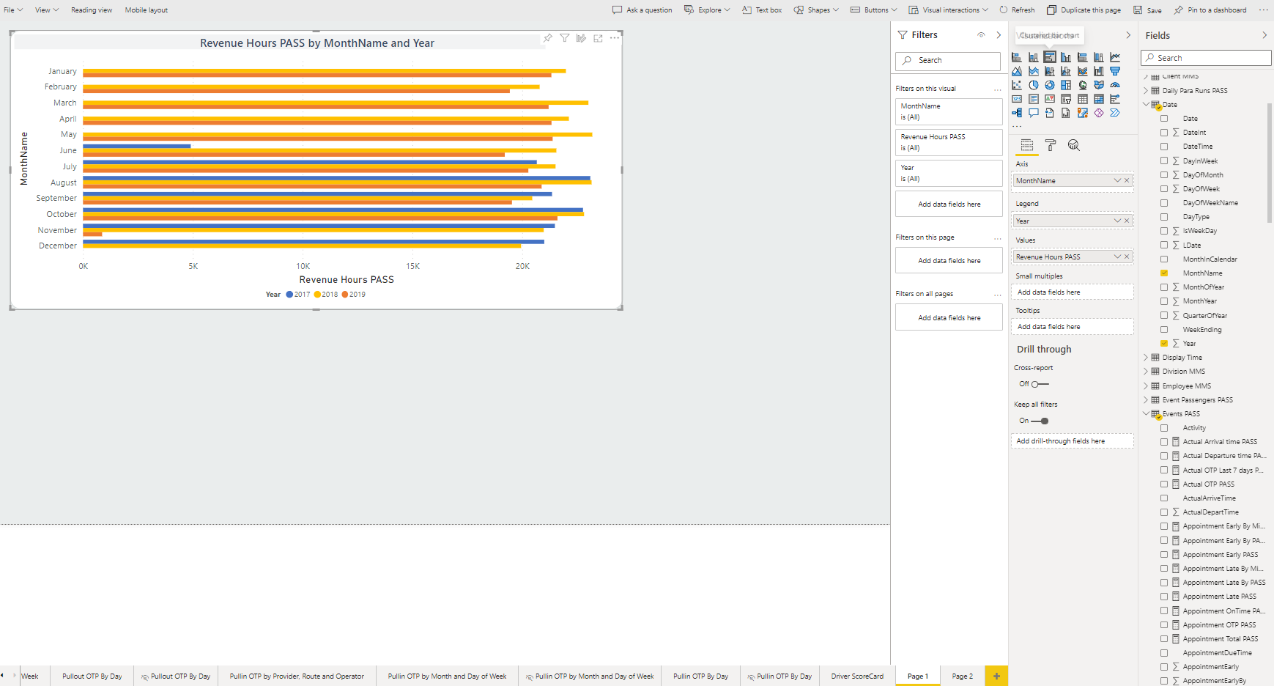Switch to the Page 2 tab
The image size is (1274, 686).
pyautogui.click(x=961, y=676)
